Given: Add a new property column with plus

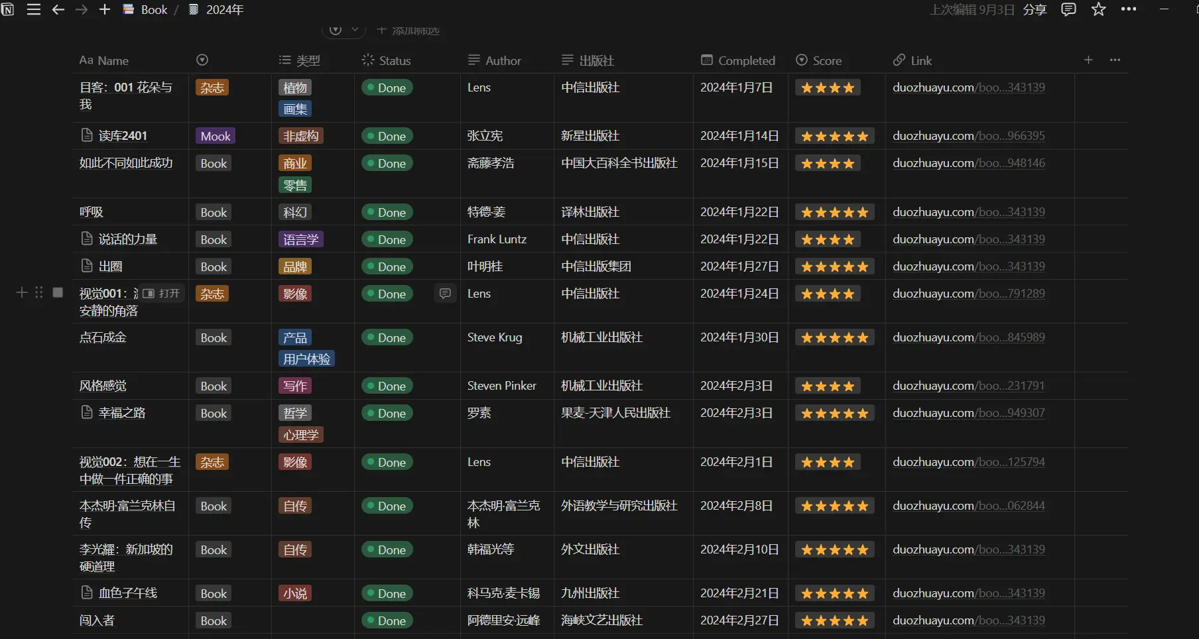Looking at the screenshot, I should (x=1088, y=60).
